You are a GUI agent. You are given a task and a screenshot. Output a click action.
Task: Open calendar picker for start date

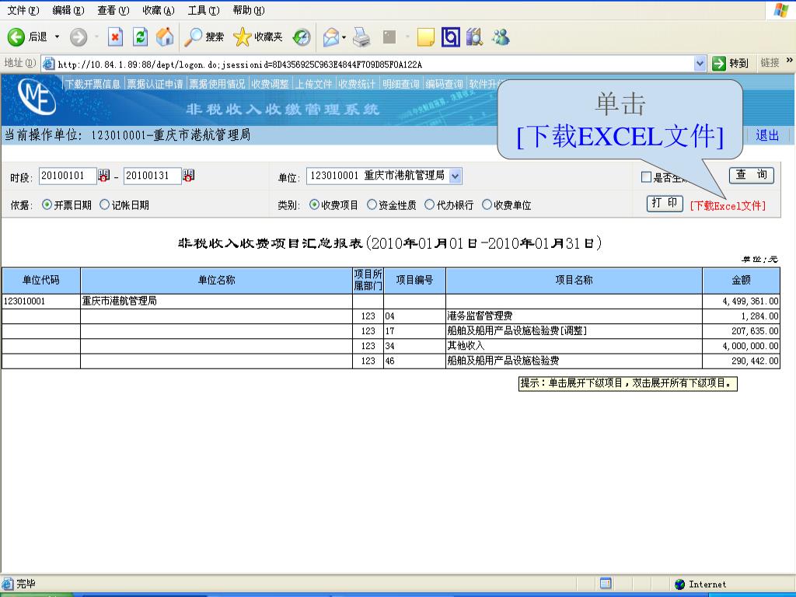coord(103,176)
